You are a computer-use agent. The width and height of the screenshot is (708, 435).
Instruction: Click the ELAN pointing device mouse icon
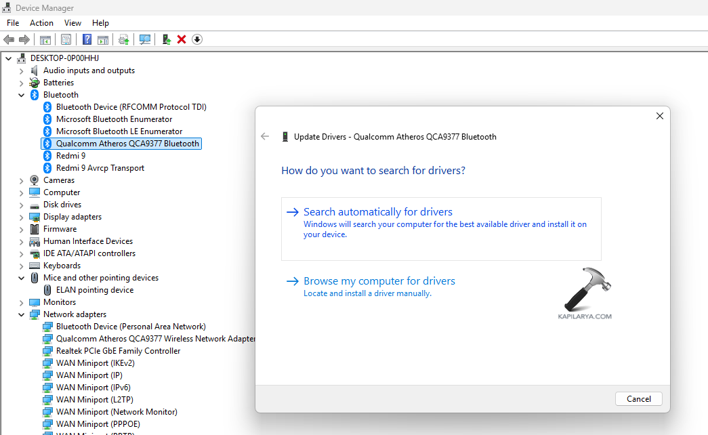click(x=47, y=290)
